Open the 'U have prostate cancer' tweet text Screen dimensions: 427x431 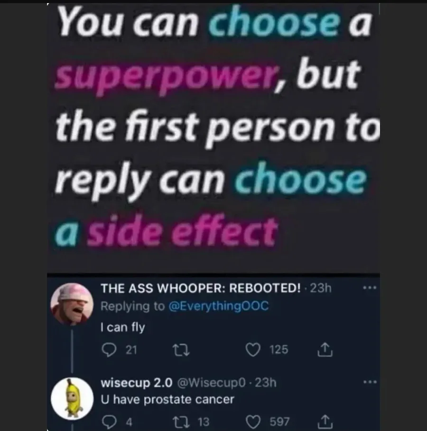[x=167, y=400]
